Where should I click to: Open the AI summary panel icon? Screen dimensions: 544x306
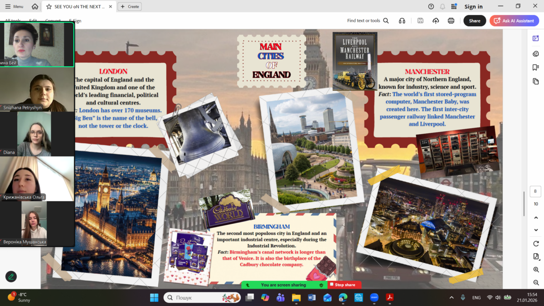536,39
